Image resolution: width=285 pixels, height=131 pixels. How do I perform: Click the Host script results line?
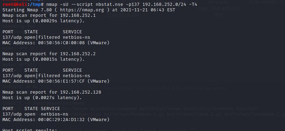30,130
